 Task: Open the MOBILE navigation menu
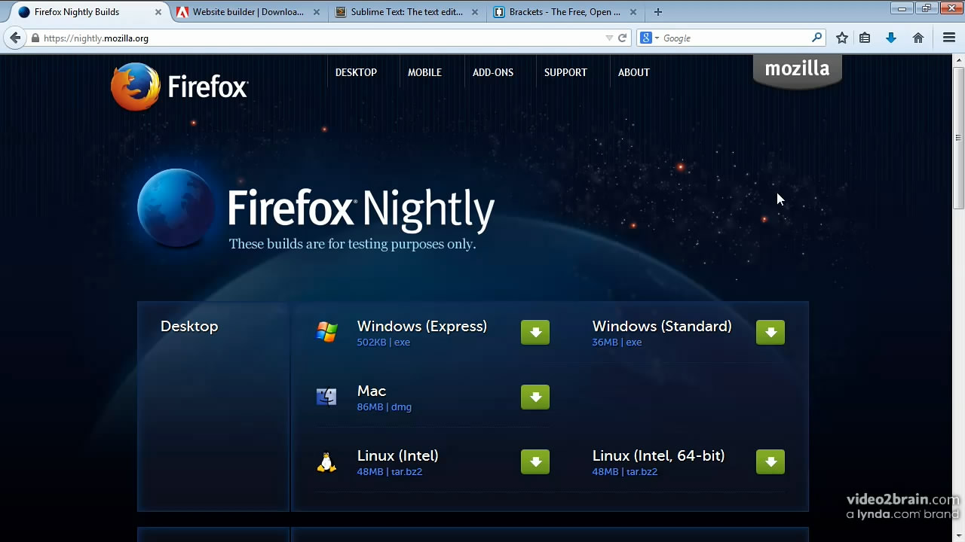tap(424, 72)
